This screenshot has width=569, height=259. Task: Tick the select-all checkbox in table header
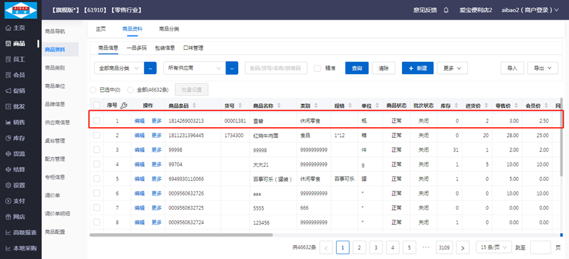tap(97, 106)
